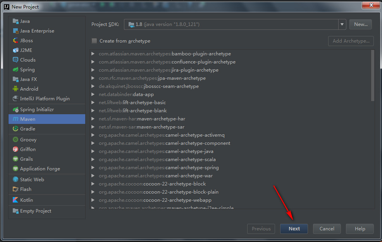This screenshot has width=382, height=242.
Task: Expand jbosscc-seam-archetype node
Action: pyautogui.click(x=93, y=86)
